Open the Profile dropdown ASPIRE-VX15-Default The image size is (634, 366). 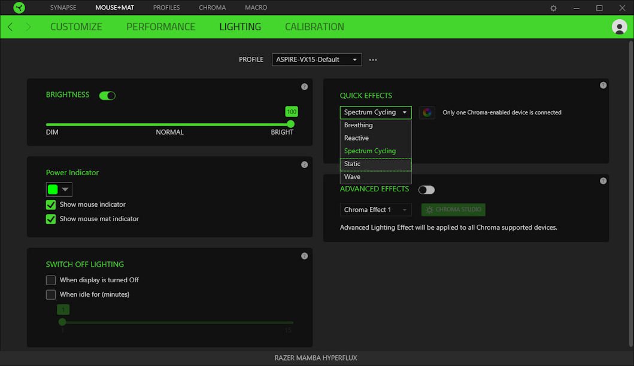(317, 60)
